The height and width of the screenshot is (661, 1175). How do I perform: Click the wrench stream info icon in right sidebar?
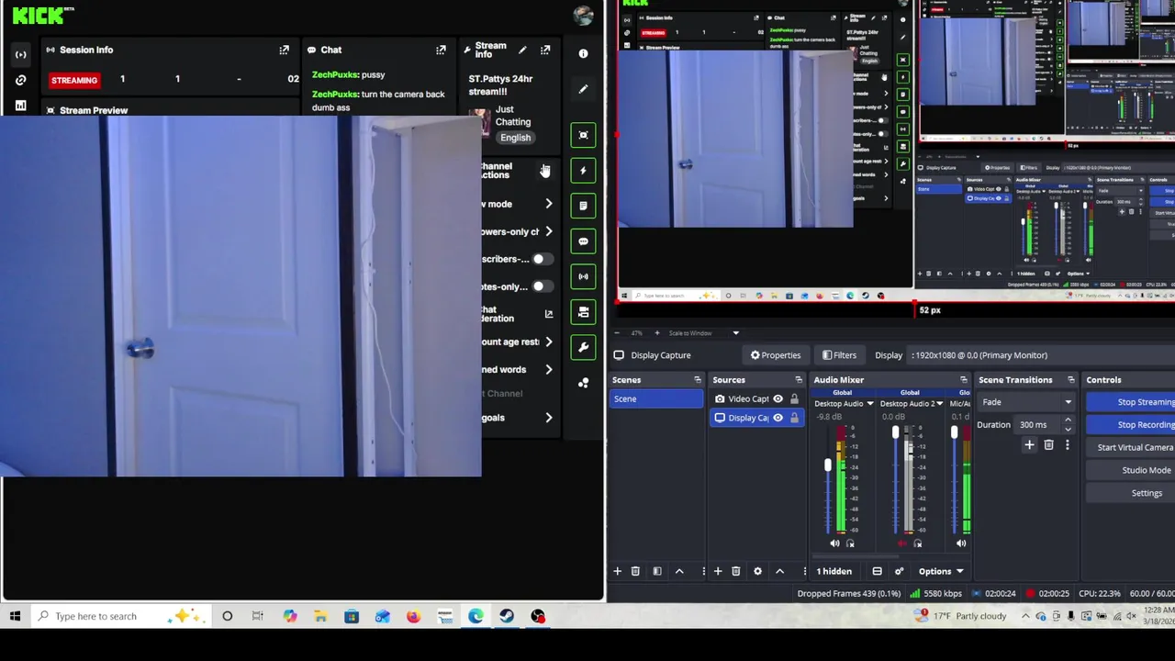click(583, 347)
